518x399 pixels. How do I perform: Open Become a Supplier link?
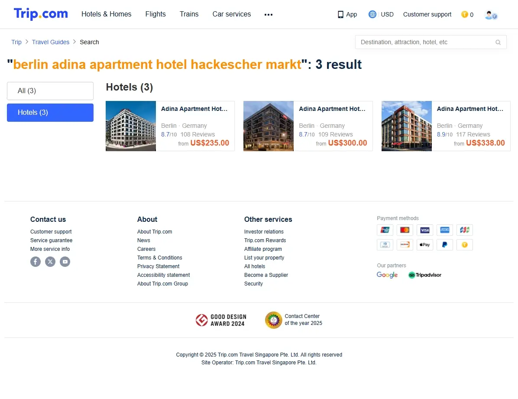pyautogui.click(x=266, y=275)
